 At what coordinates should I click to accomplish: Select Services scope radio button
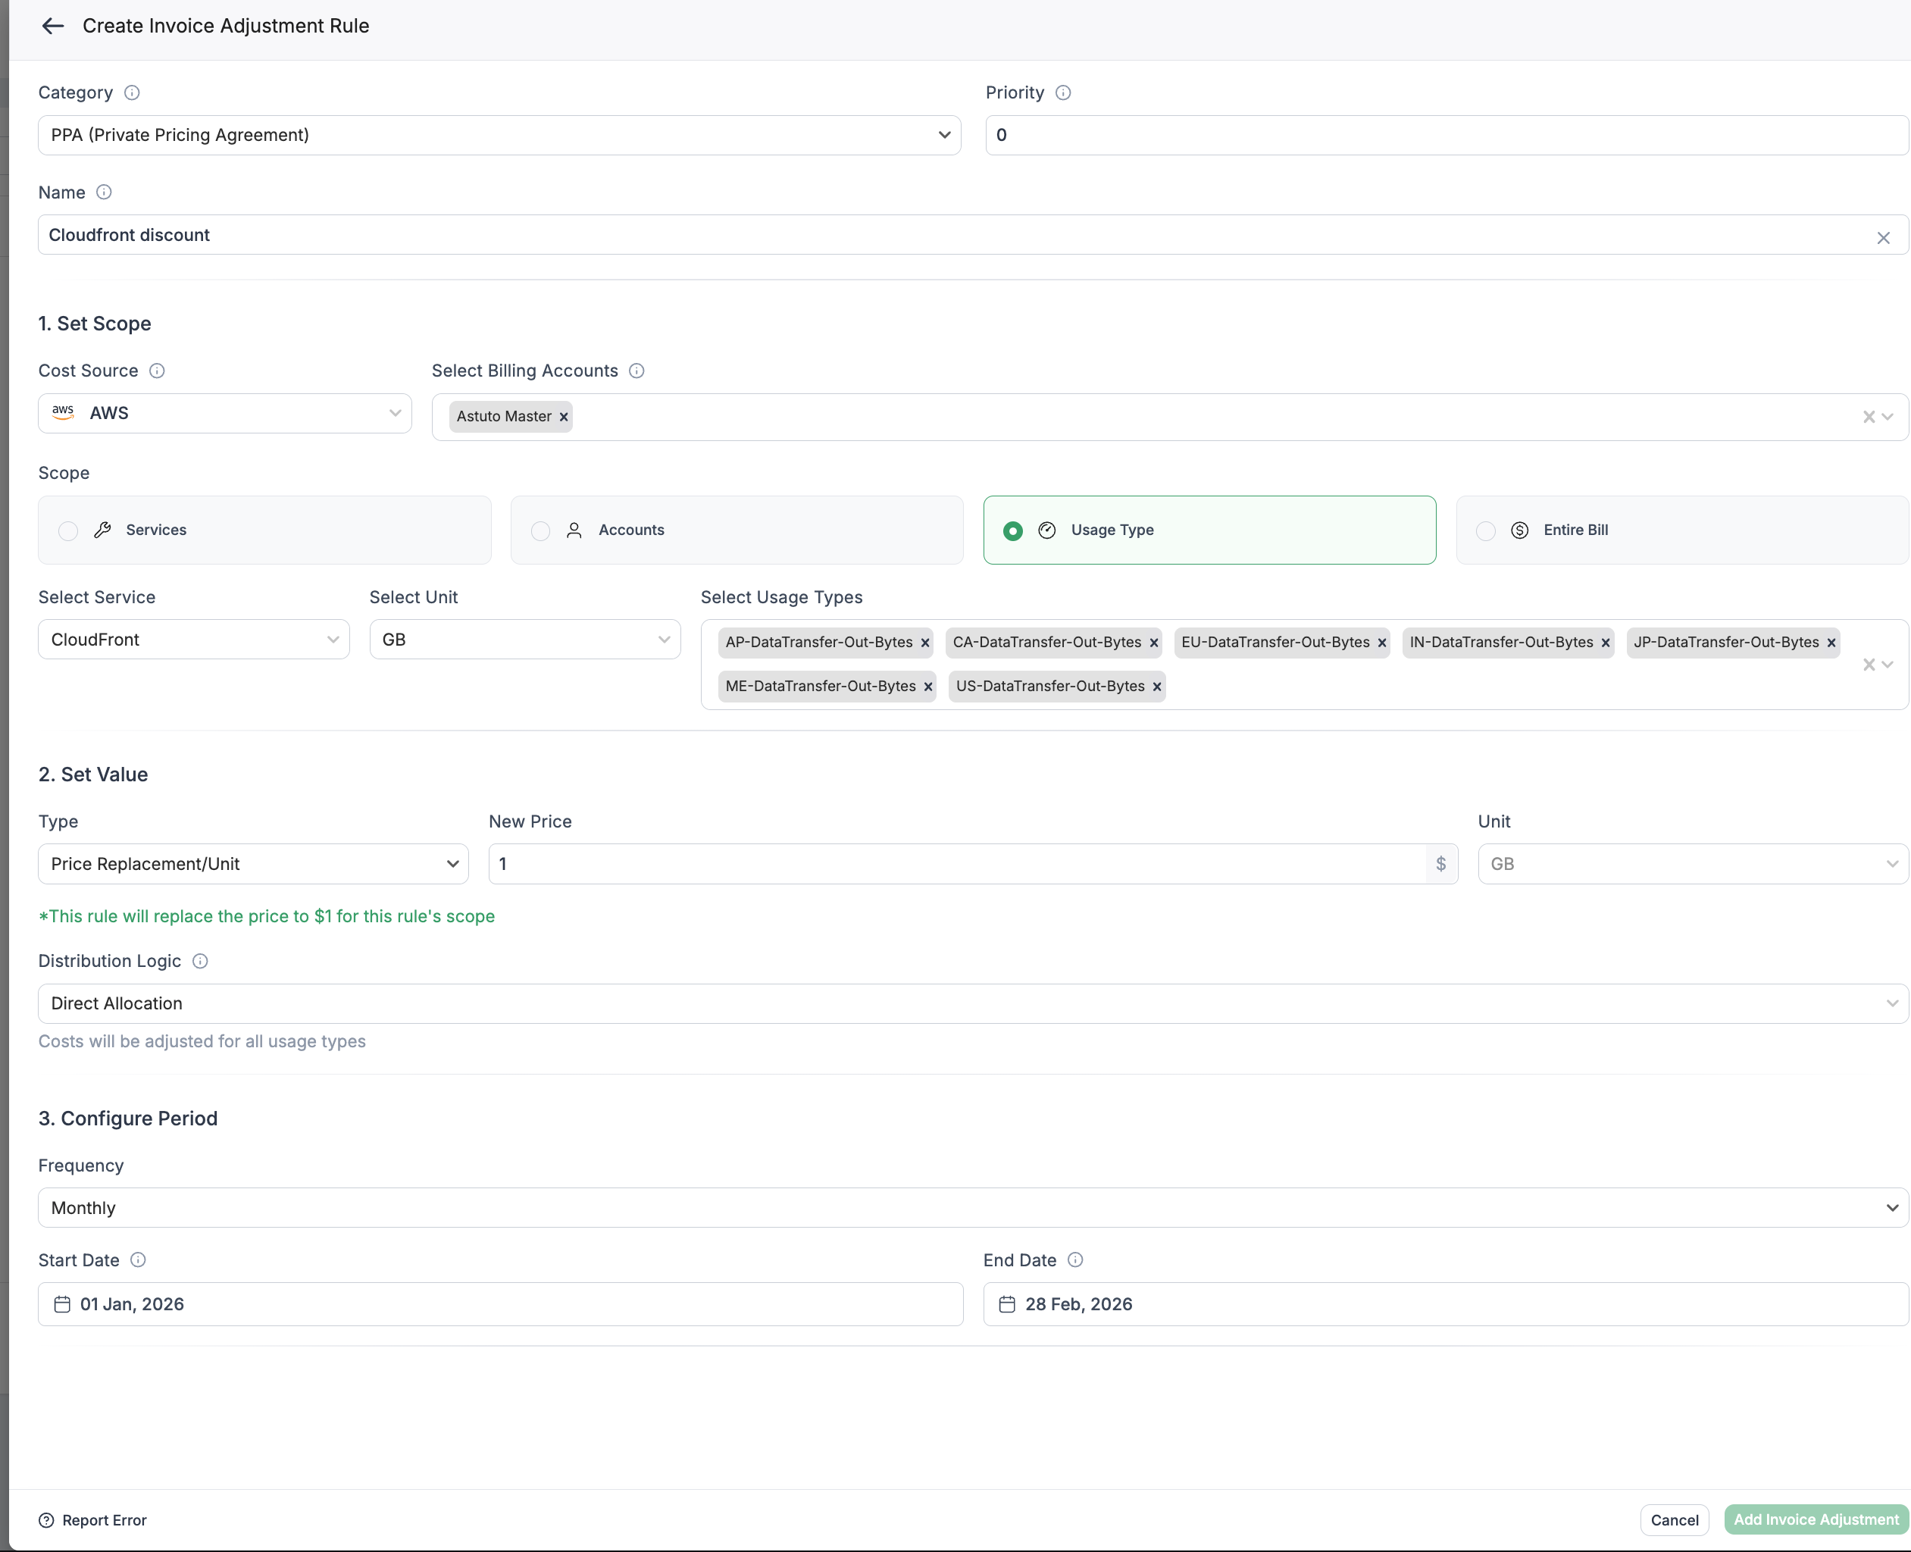tap(69, 531)
